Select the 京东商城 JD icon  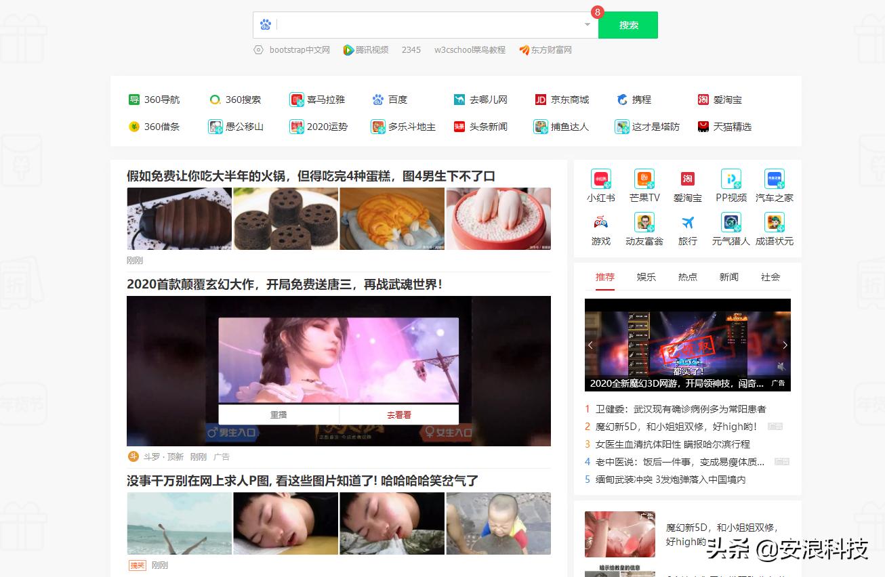563,100
